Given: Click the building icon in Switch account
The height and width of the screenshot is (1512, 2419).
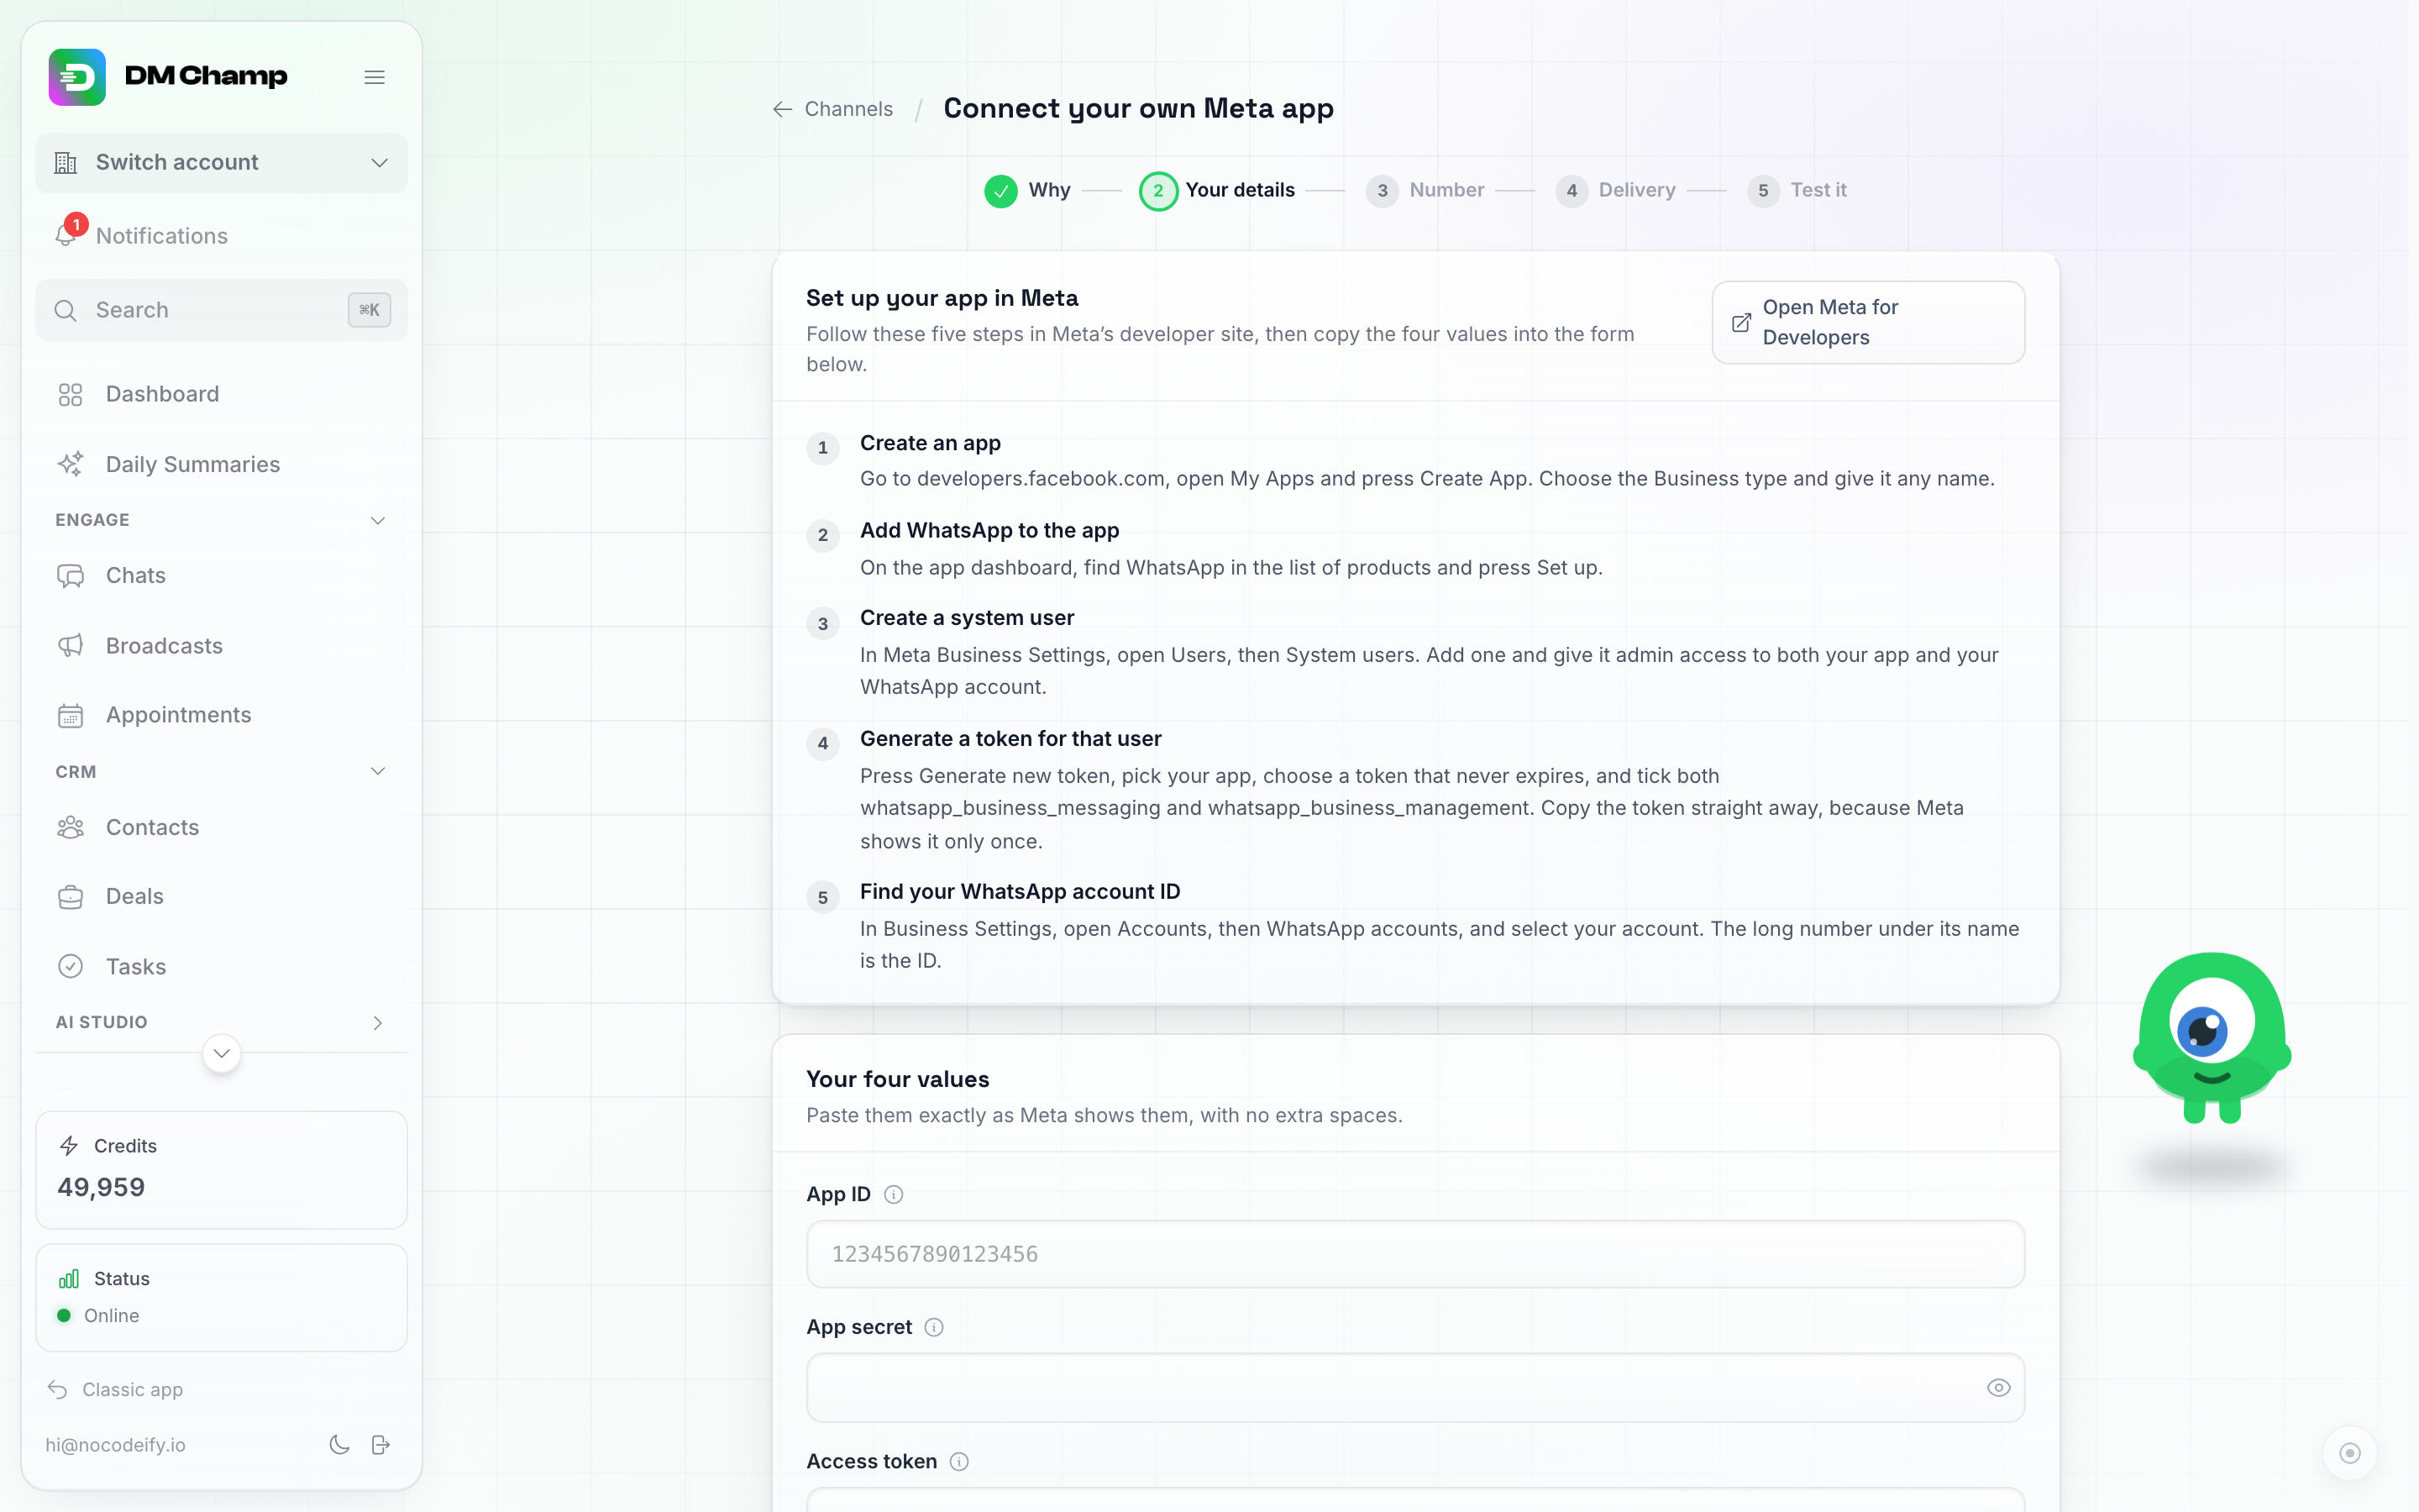Looking at the screenshot, I should click(x=66, y=162).
